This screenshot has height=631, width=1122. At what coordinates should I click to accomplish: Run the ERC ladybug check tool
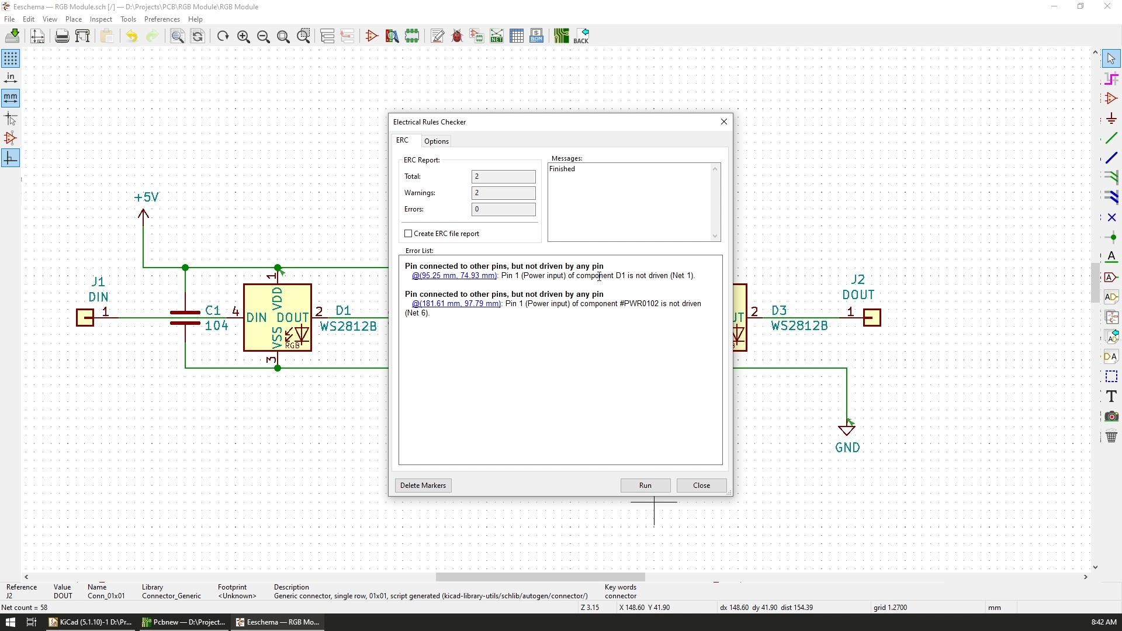(x=457, y=36)
